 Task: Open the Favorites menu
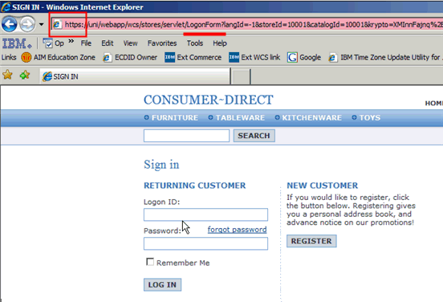point(162,43)
